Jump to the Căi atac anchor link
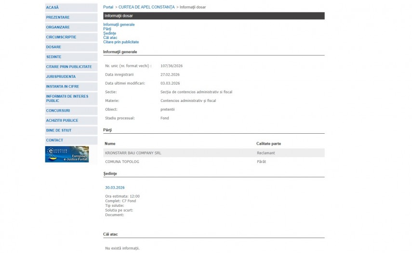 110,38
